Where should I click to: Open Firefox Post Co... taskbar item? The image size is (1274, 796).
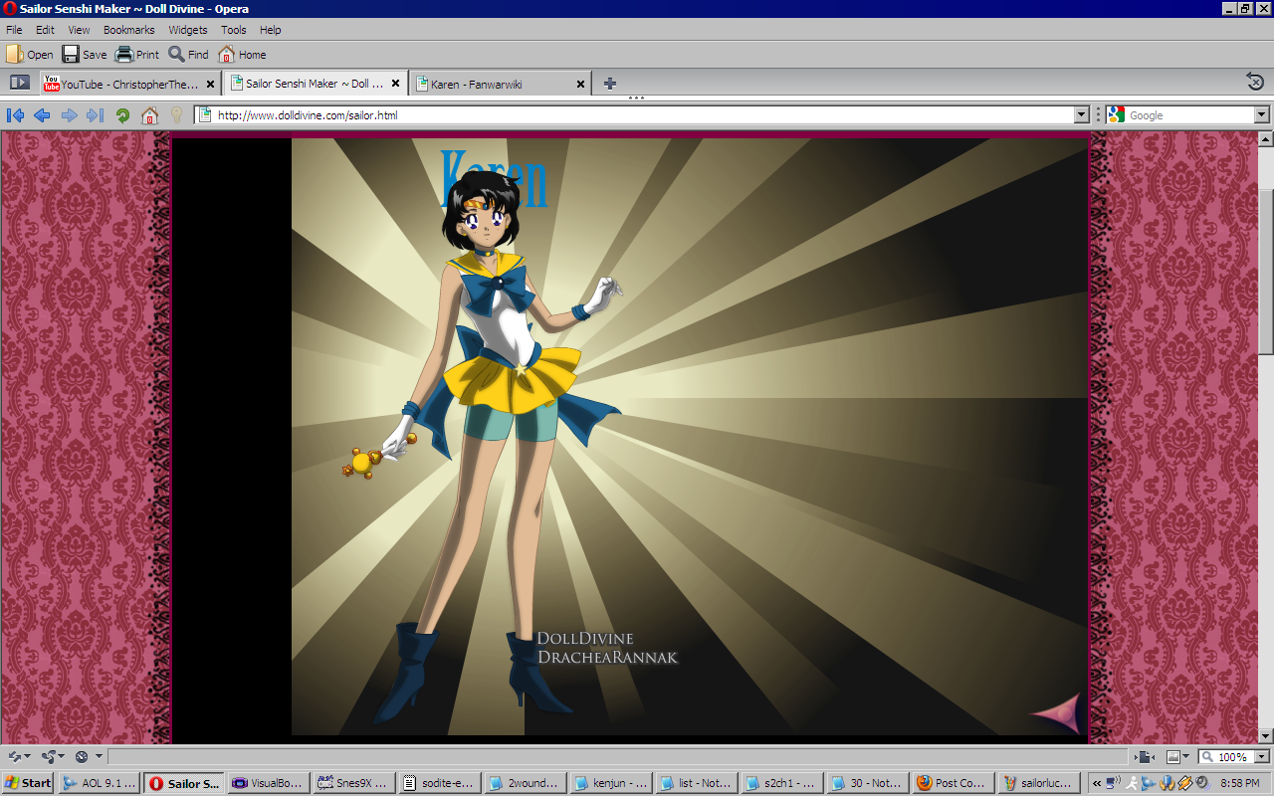[952, 783]
